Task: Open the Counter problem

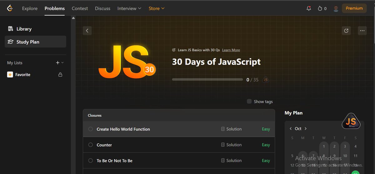Action: [104, 145]
